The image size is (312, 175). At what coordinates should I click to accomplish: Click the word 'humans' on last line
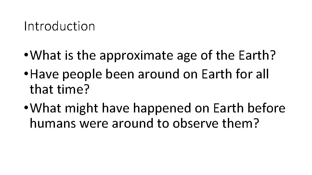point(53,123)
